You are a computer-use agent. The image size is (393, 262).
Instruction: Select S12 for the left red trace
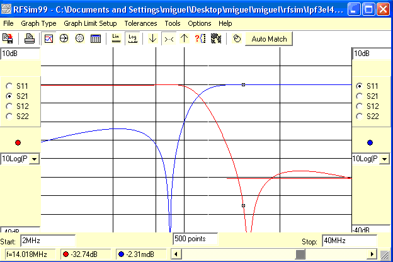(x=9, y=106)
